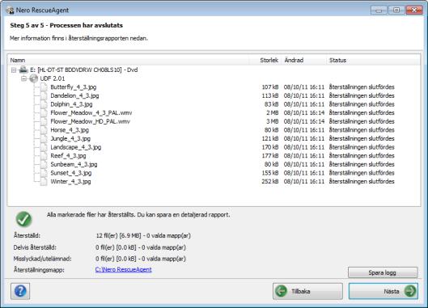
Task: Select Sunbeam_4_3.jpg file name
Action: click(74, 164)
